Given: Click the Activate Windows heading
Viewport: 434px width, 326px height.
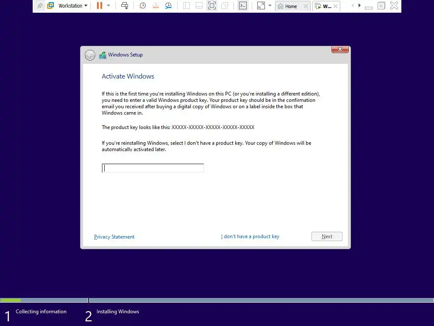Looking at the screenshot, I should pyautogui.click(x=128, y=76).
